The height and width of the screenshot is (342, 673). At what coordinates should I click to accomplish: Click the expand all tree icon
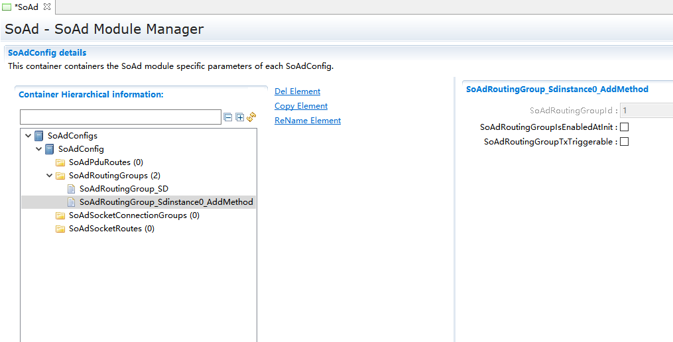click(240, 117)
